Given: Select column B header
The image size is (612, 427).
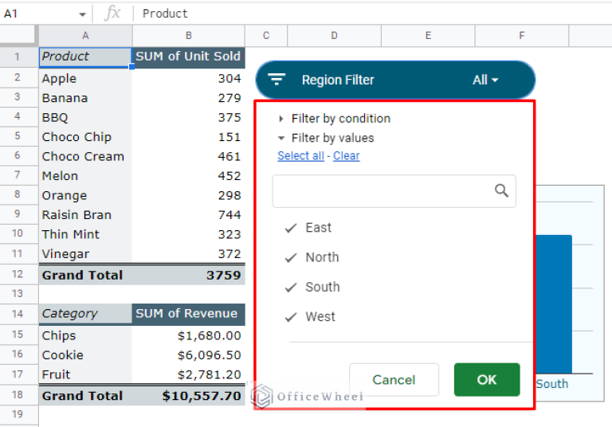Looking at the screenshot, I should (x=188, y=35).
